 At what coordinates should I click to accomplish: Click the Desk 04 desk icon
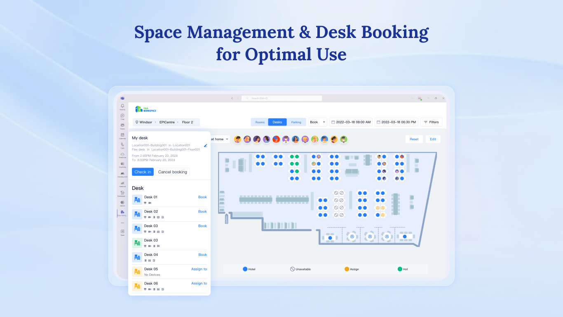(137, 257)
